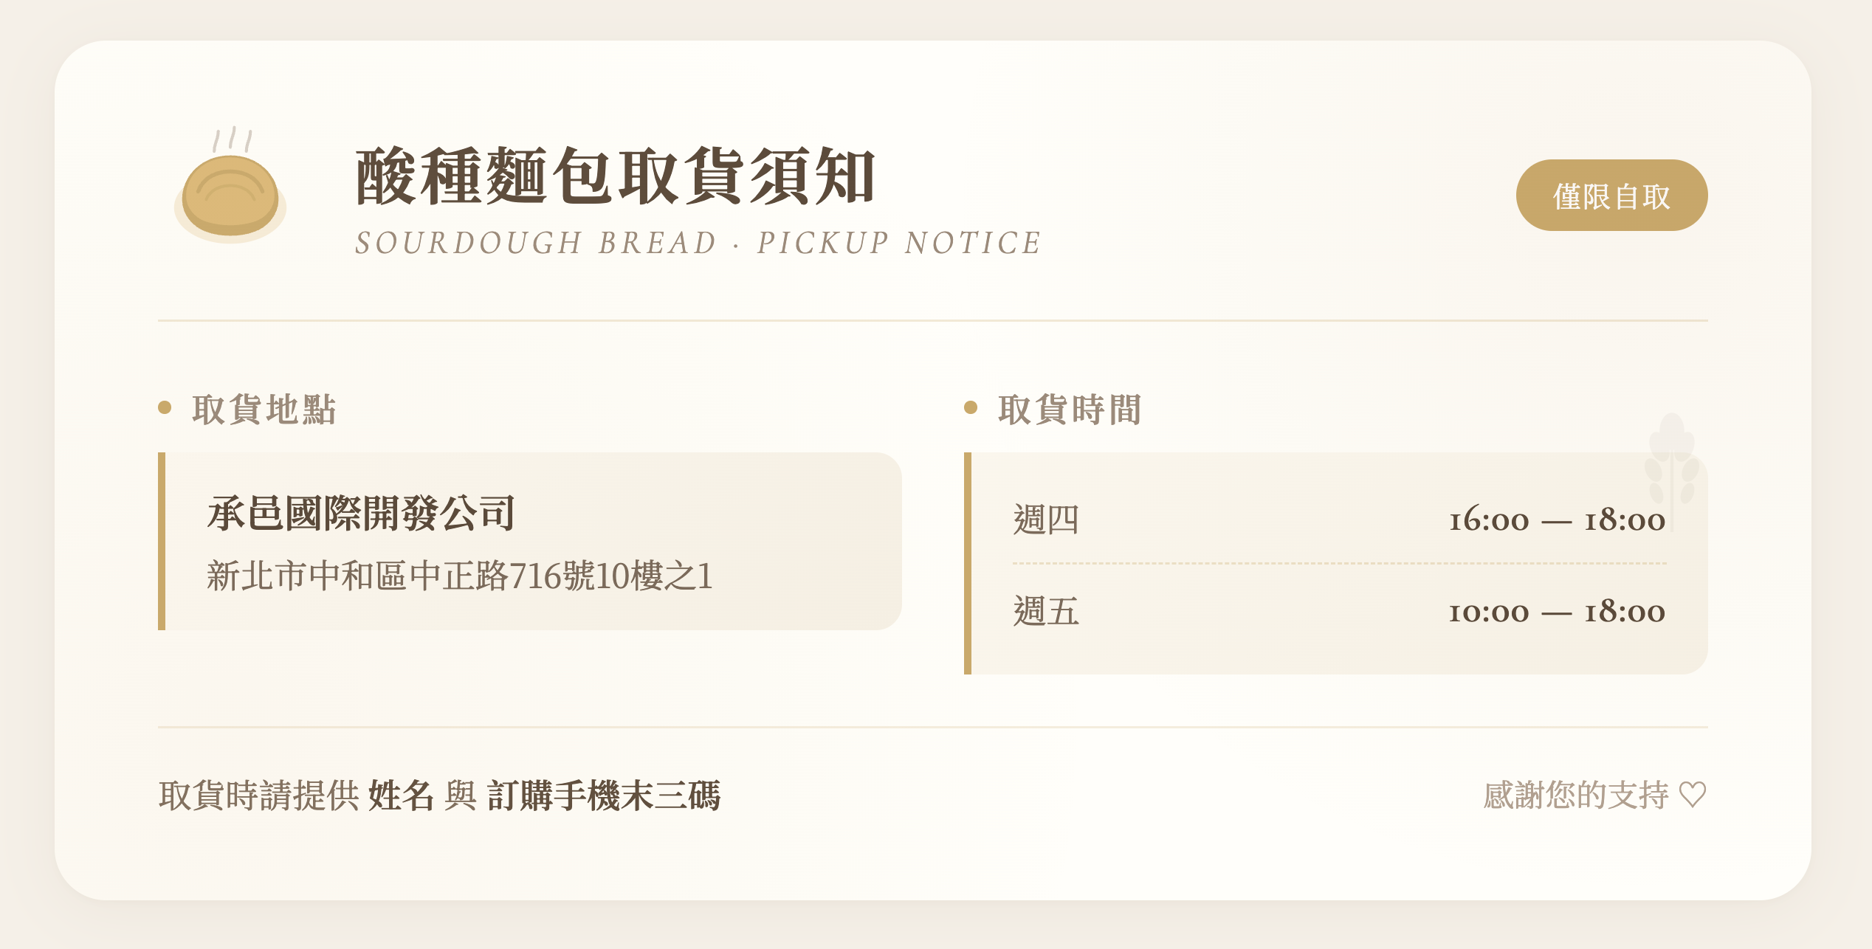1872x949 pixels.
Task: Click the bullet dot beside 取貨時間
Action: click(x=971, y=407)
